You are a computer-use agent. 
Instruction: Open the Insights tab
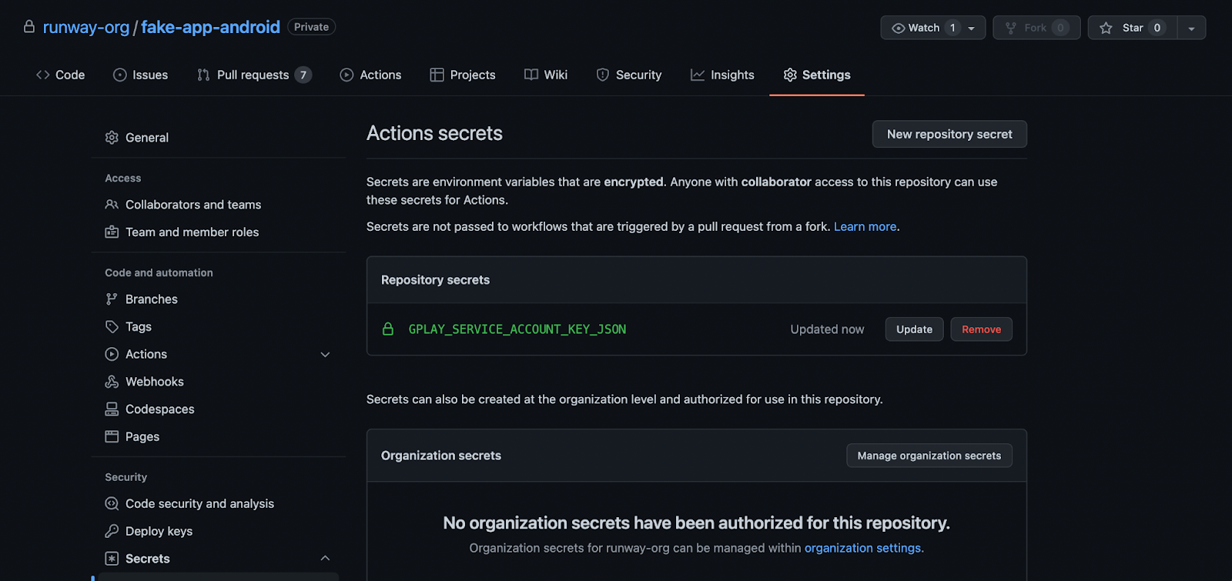click(722, 75)
